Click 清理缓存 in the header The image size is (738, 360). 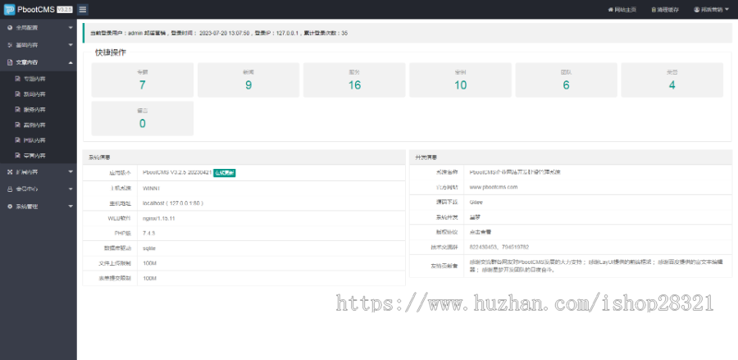click(x=665, y=9)
